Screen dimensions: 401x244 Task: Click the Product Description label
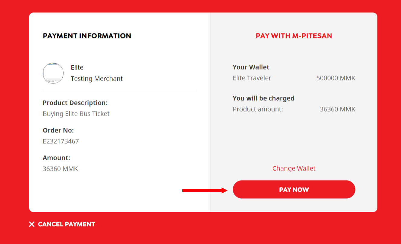click(x=75, y=103)
